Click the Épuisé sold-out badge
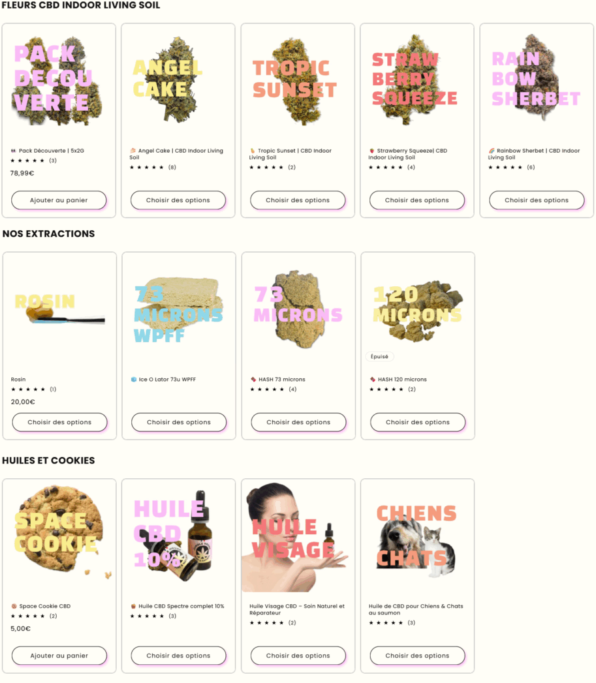 [x=379, y=356]
